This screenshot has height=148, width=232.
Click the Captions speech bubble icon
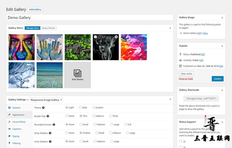click(x=10, y=129)
